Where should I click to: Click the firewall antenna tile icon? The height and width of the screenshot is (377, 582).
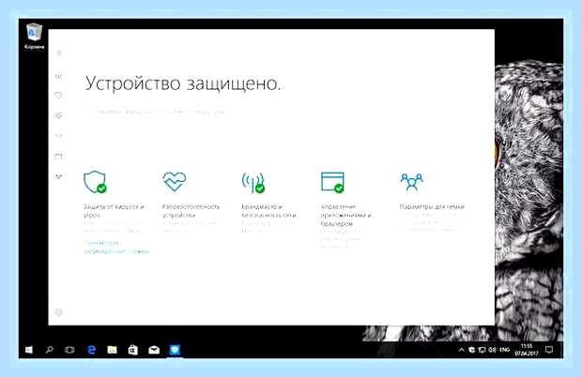(x=253, y=182)
